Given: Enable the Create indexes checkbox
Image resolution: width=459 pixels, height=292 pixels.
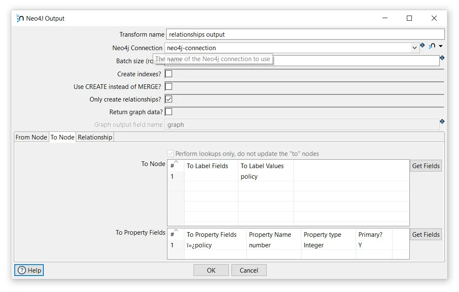Looking at the screenshot, I should [169, 73].
